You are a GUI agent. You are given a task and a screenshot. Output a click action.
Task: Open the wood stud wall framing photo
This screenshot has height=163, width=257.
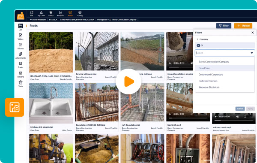pos(234,148)
